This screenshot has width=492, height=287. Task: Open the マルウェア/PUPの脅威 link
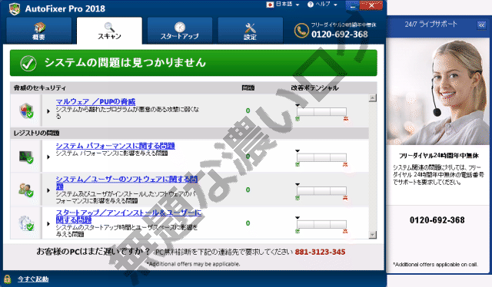tap(95, 101)
